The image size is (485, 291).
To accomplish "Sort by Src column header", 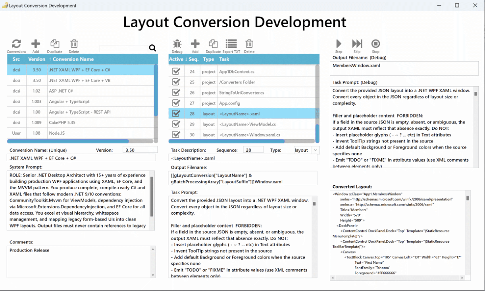I will [16, 59].
